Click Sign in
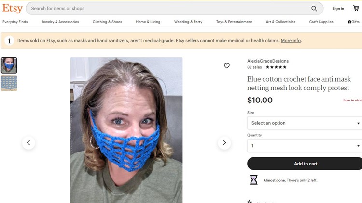Screen dimensions: 362x203 (338, 8)
